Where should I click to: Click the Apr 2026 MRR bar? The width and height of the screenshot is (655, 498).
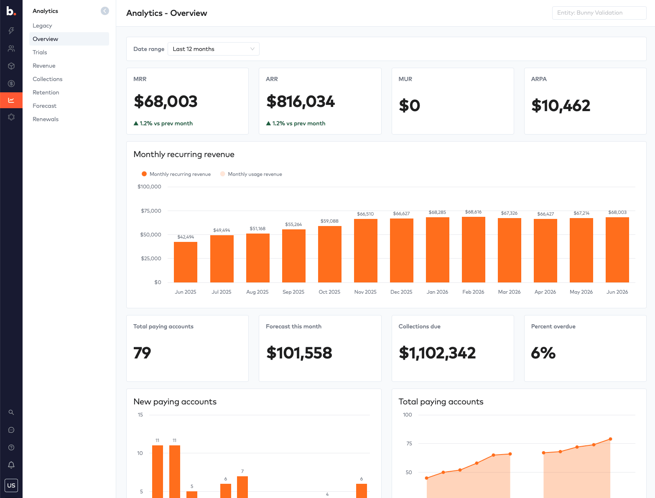545,251
